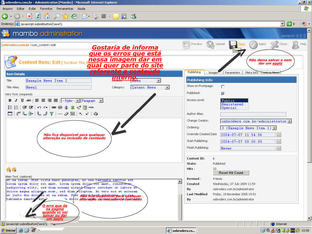The width and height of the screenshot is (312, 234).
Task: Open the Section dropdown
Action: (146, 81)
